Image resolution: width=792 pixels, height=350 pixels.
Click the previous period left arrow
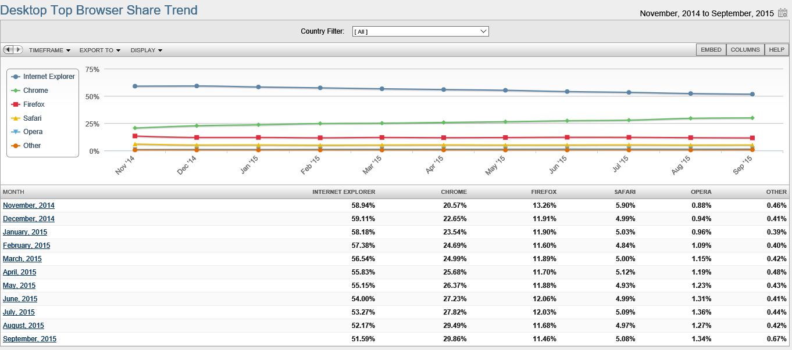9,50
